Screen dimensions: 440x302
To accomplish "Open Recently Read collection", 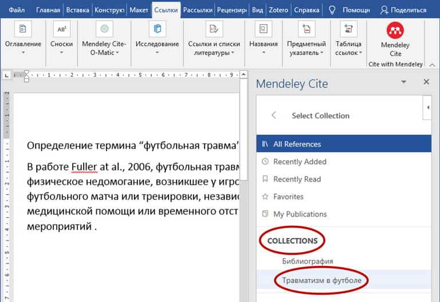I will (344, 179).
